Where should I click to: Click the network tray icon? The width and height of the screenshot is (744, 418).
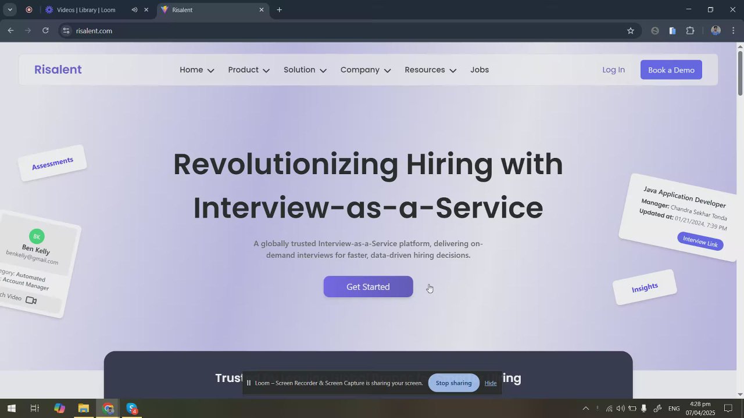point(609,409)
